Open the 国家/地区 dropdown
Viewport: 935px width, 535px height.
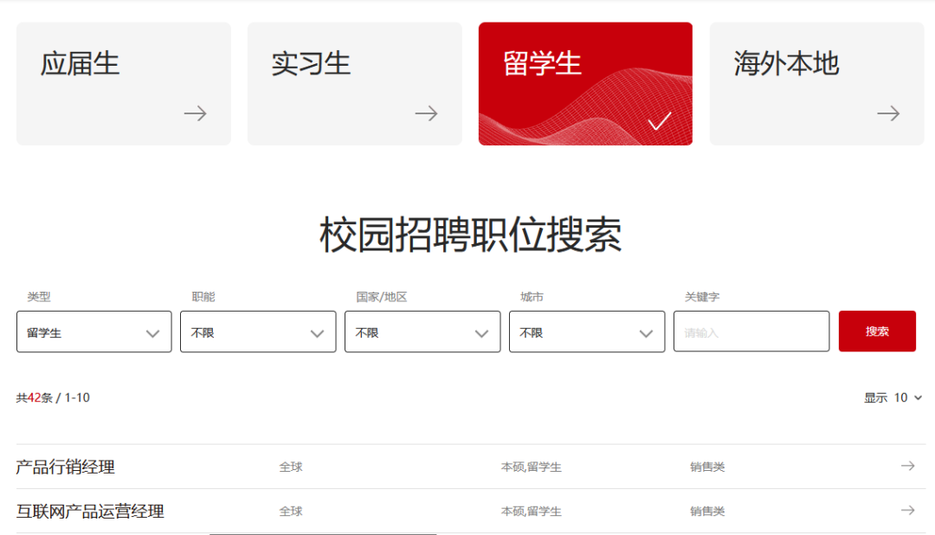tap(422, 332)
